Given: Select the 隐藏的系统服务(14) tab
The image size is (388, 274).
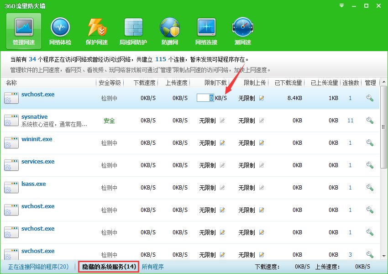Looking at the screenshot, I should pos(108,266).
